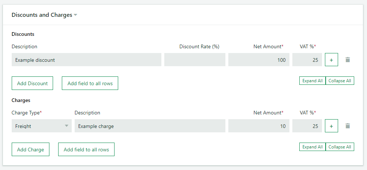Add field to all rows under Charges
Screen dimensions: 367x170
(x=86, y=150)
